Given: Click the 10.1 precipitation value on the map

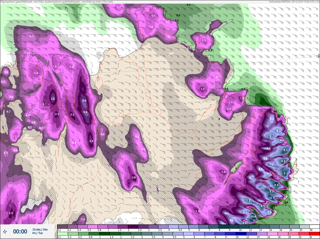Looking at the screenshot, I should pyautogui.click(x=271, y=198).
